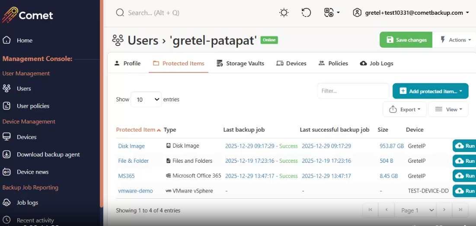Open MS365 protected item link
Screen dimensions: 476x226
pos(126,176)
